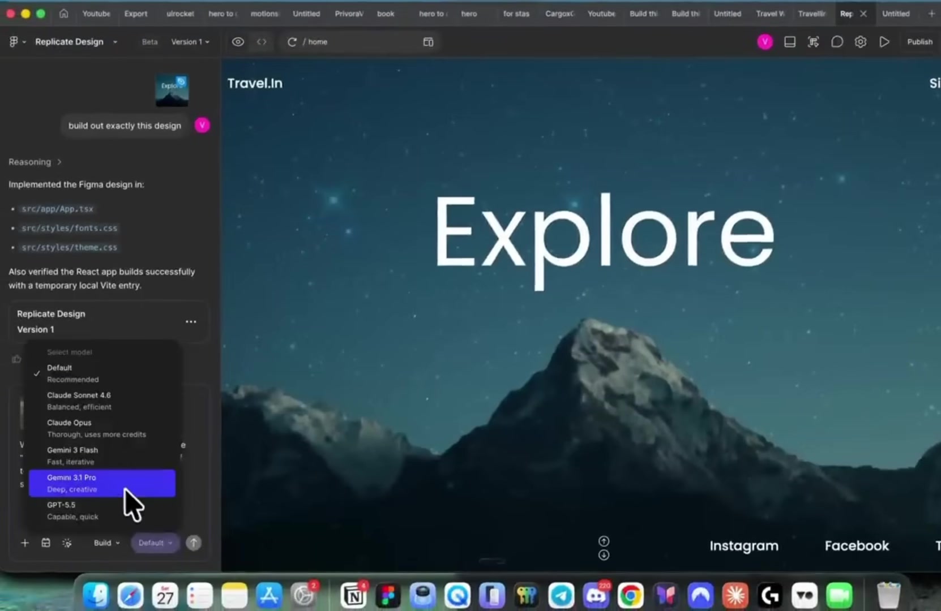
Task: Click the down arrow circle in preview
Action: (x=604, y=555)
